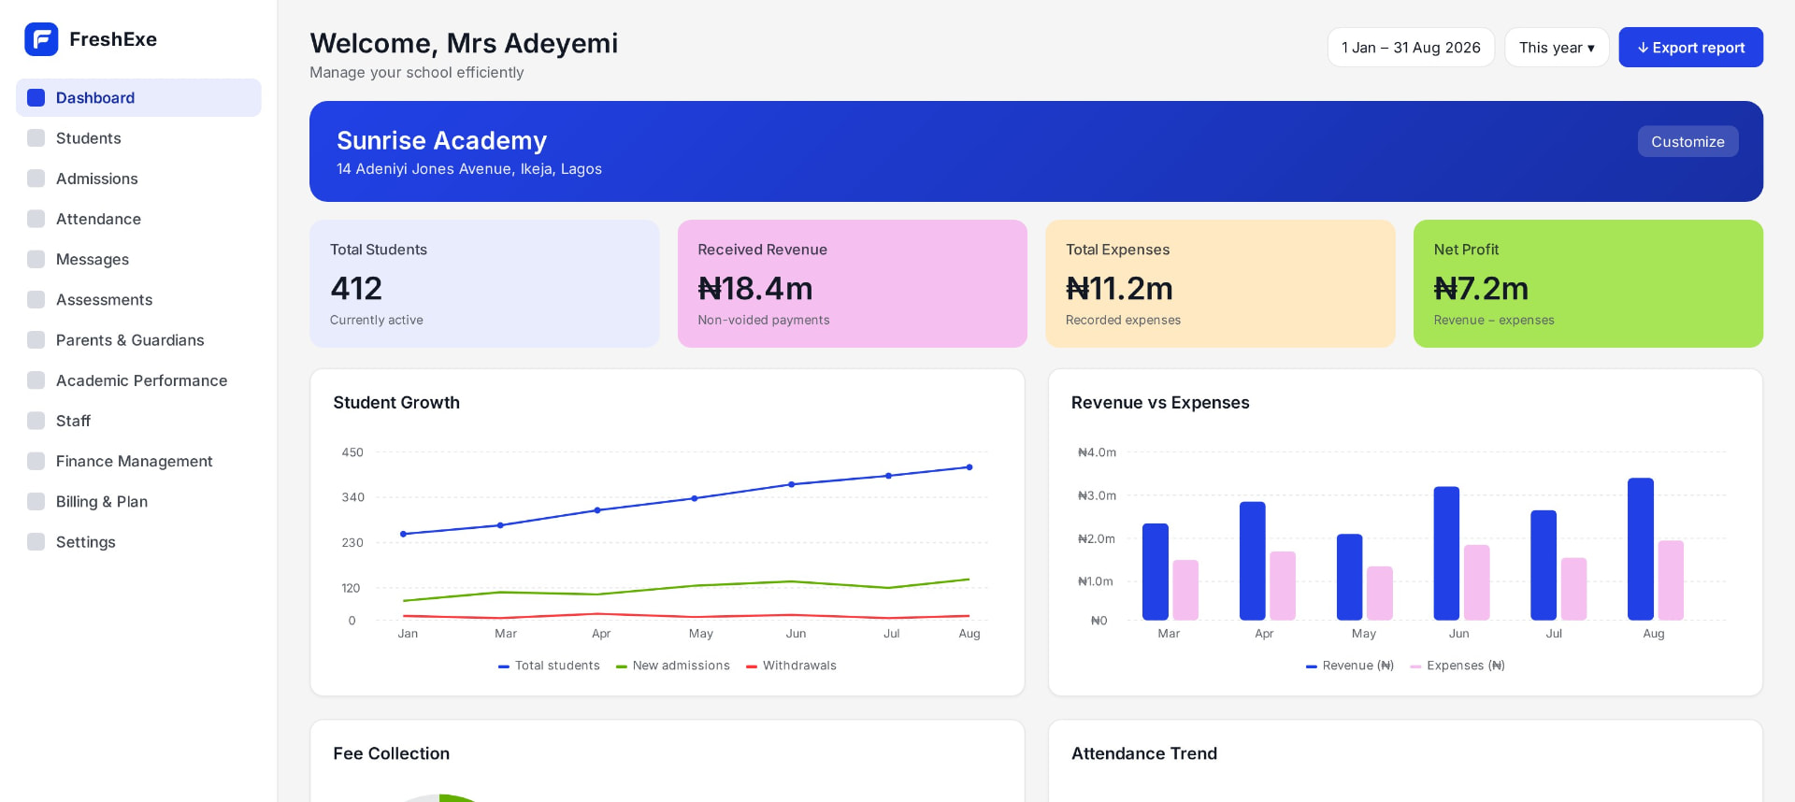This screenshot has height=802, width=1795.
Task: Click the Staff sidebar icon
Action: 36,421
